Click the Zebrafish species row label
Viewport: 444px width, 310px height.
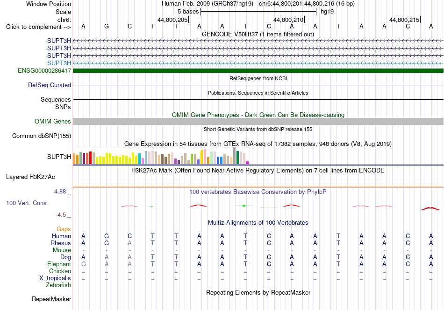58,285
